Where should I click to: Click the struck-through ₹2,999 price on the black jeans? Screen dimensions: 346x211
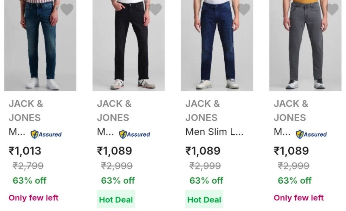(x=117, y=166)
